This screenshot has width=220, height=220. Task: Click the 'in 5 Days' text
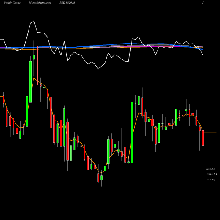click(211, 180)
